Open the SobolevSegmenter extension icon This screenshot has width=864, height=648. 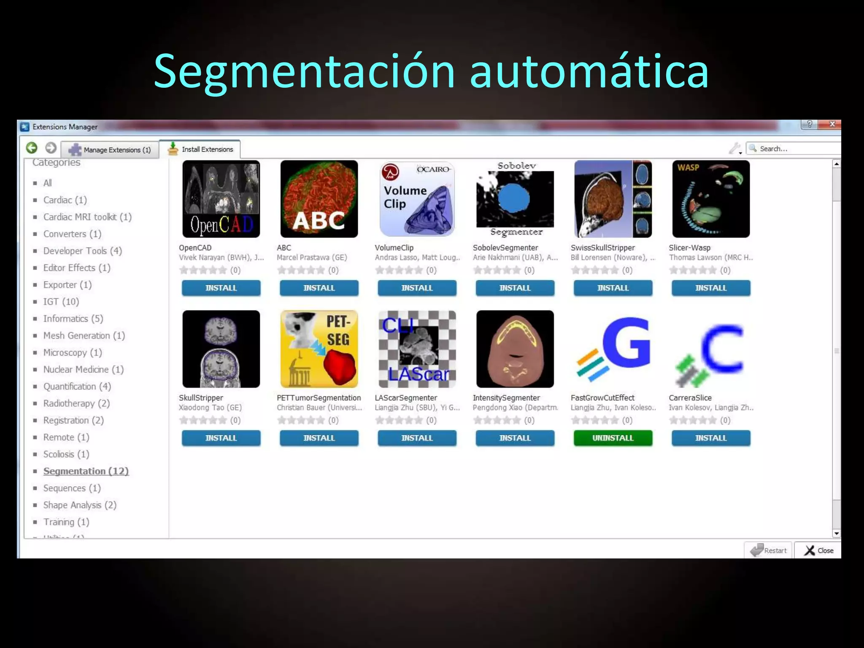(515, 199)
